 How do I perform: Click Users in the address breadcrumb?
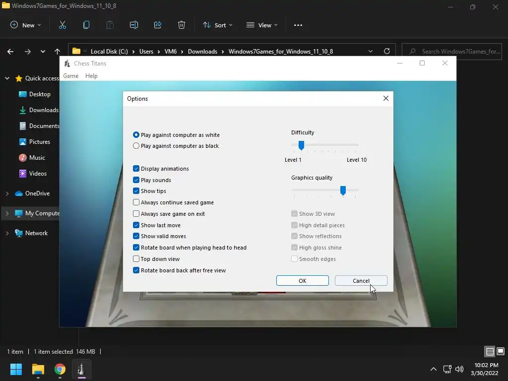(146, 52)
